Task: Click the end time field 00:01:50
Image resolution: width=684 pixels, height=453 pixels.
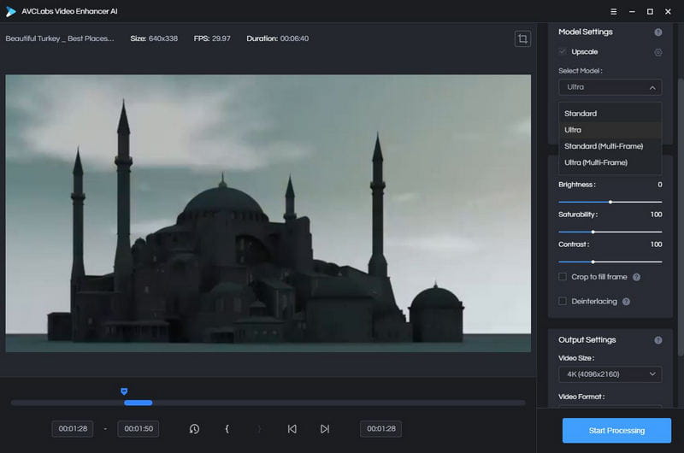Action: 139,429
